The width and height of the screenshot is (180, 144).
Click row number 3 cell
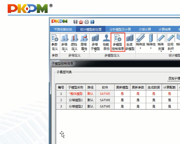(x=61, y=106)
